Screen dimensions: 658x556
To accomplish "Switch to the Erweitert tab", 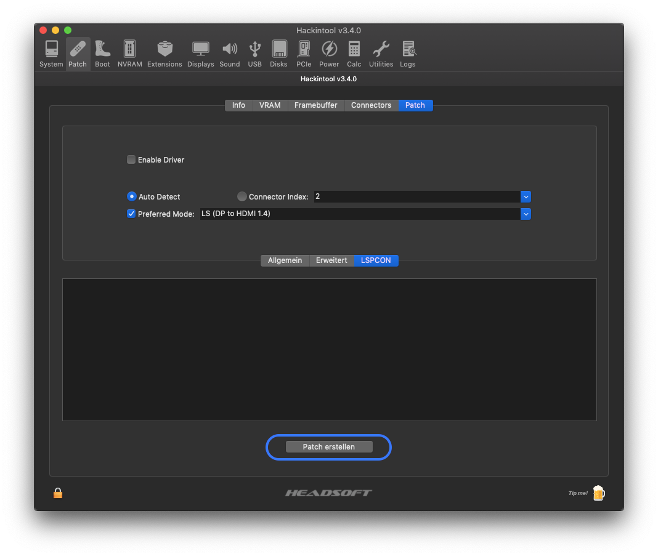I will click(x=331, y=260).
